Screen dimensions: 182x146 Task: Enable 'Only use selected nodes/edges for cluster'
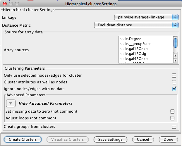tap(174, 75)
